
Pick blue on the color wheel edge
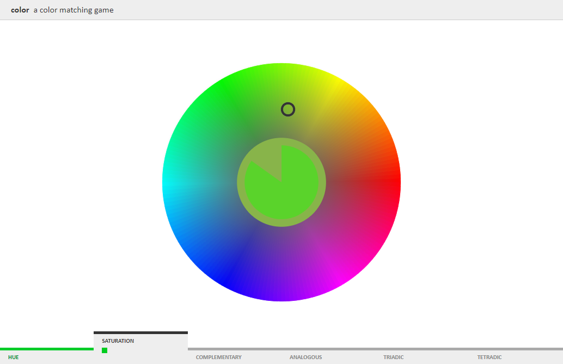(225, 282)
